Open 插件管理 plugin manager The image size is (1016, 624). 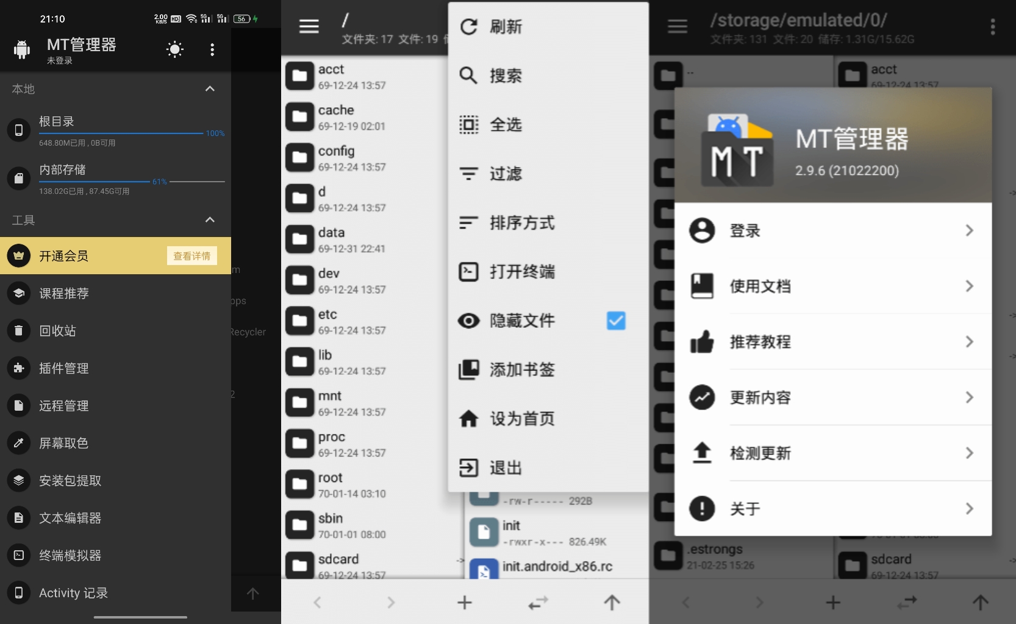(115, 368)
